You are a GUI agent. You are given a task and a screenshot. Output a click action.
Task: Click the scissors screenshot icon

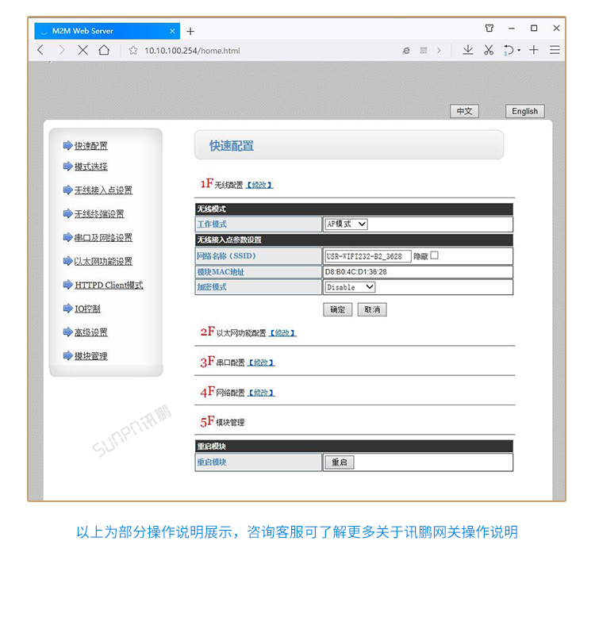(x=488, y=50)
